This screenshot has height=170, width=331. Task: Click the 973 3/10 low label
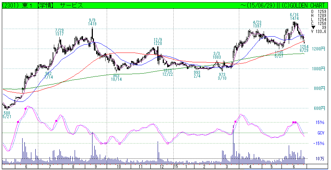point(222,76)
